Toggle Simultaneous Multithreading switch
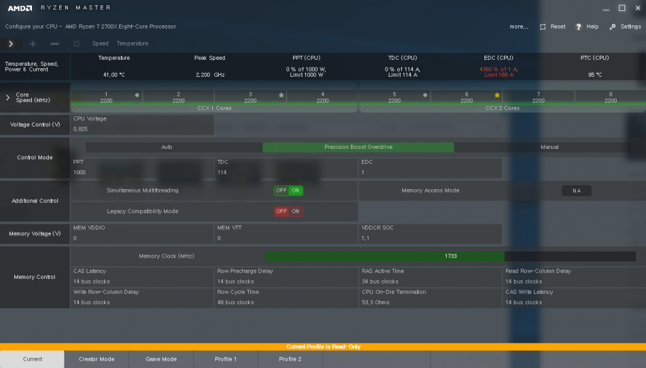 pos(288,191)
